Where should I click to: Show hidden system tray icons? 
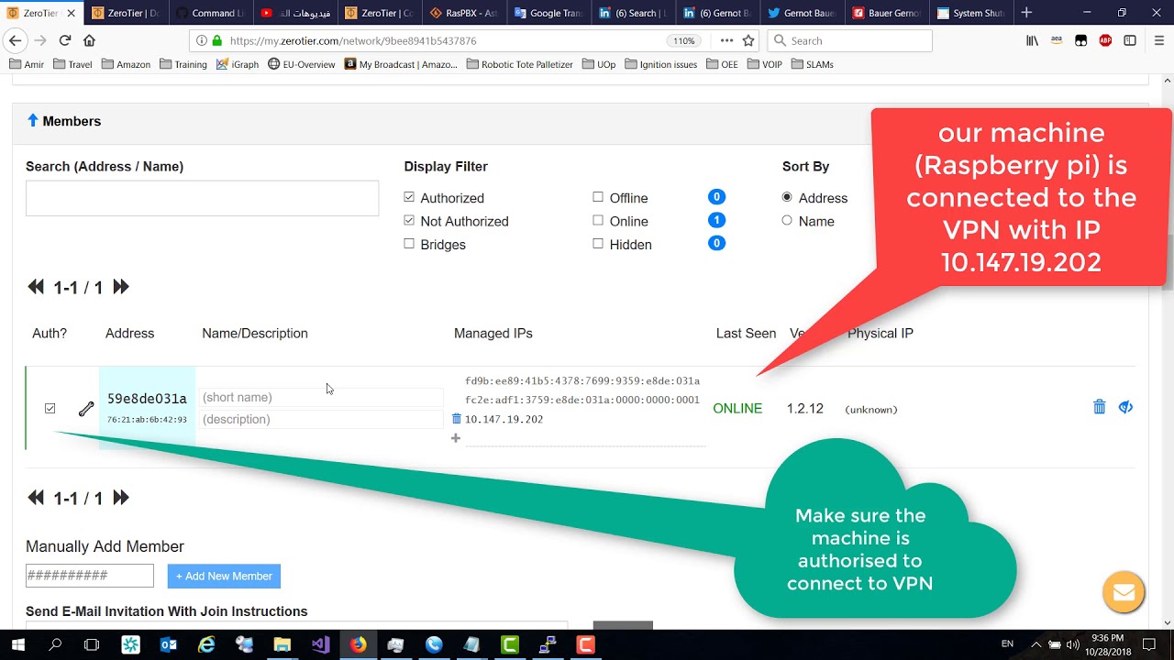[x=1036, y=644]
